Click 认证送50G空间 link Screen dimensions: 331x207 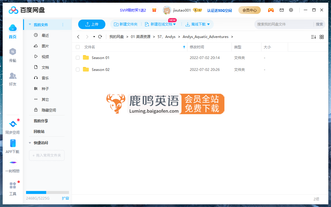[219, 10]
